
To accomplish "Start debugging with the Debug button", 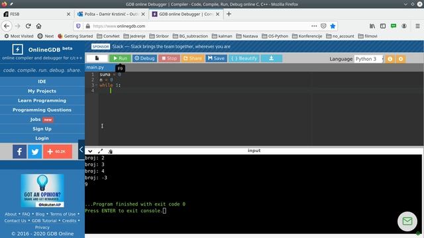I will pyautogui.click(x=144, y=58).
